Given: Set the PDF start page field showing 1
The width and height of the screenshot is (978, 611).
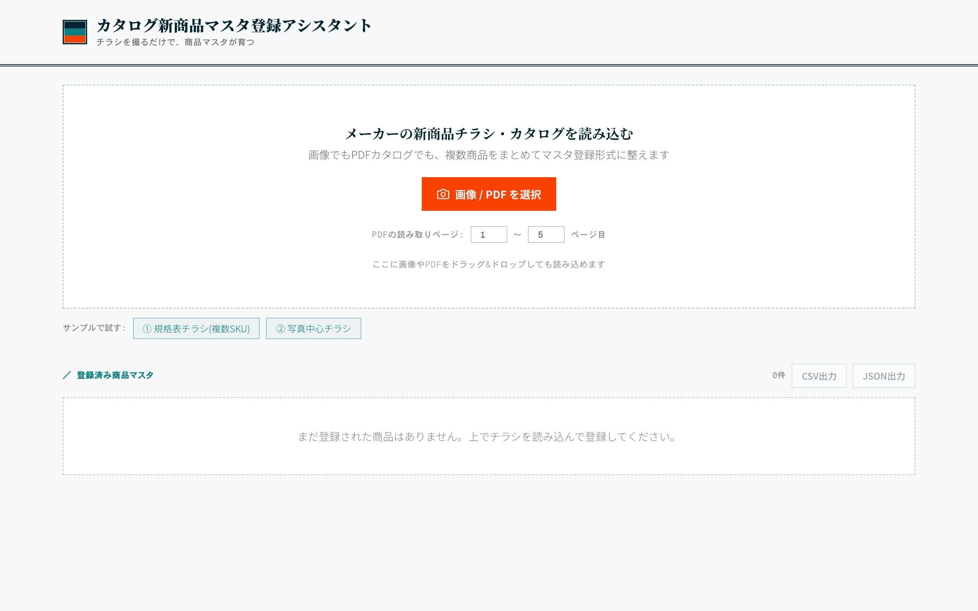Looking at the screenshot, I should coord(489,234).
